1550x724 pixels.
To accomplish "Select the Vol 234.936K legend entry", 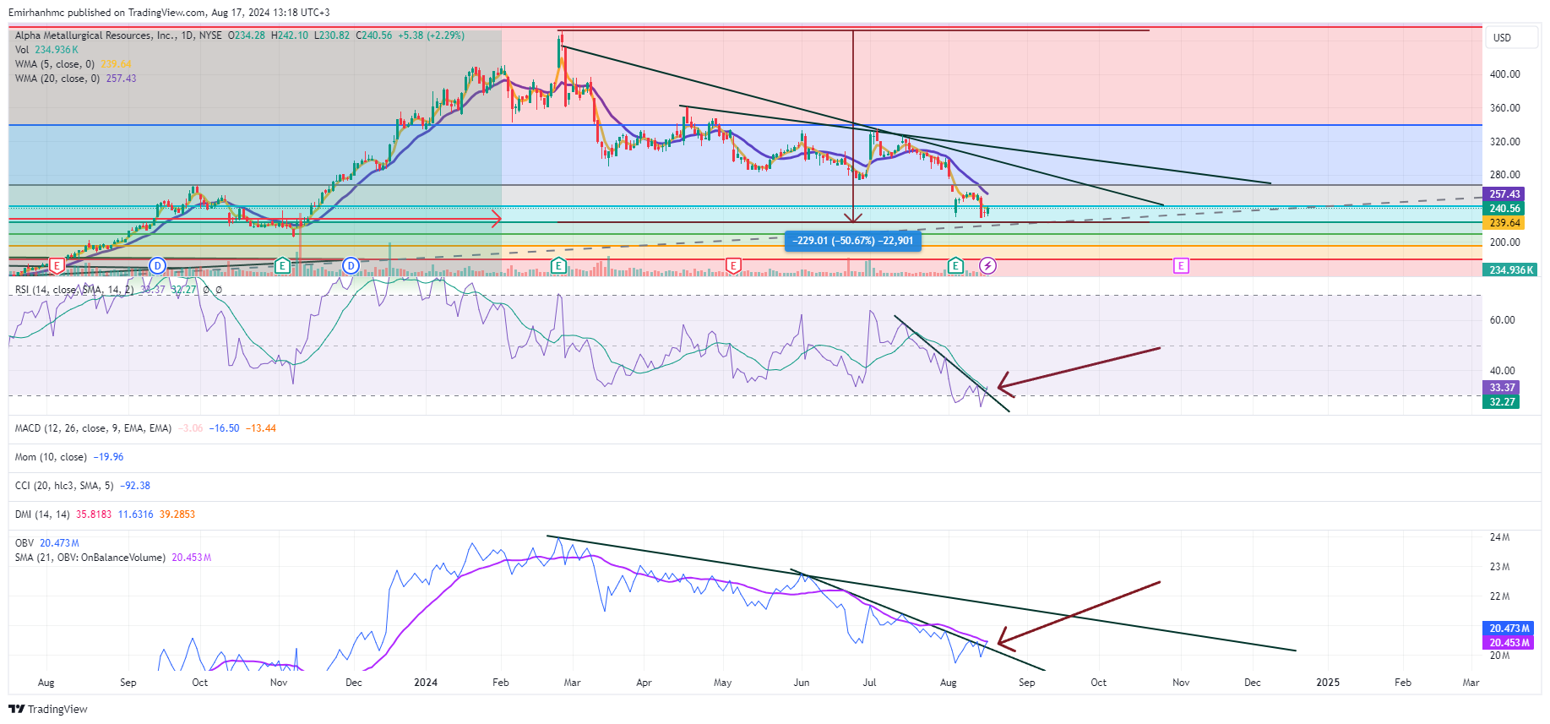I will pos(46,50).
